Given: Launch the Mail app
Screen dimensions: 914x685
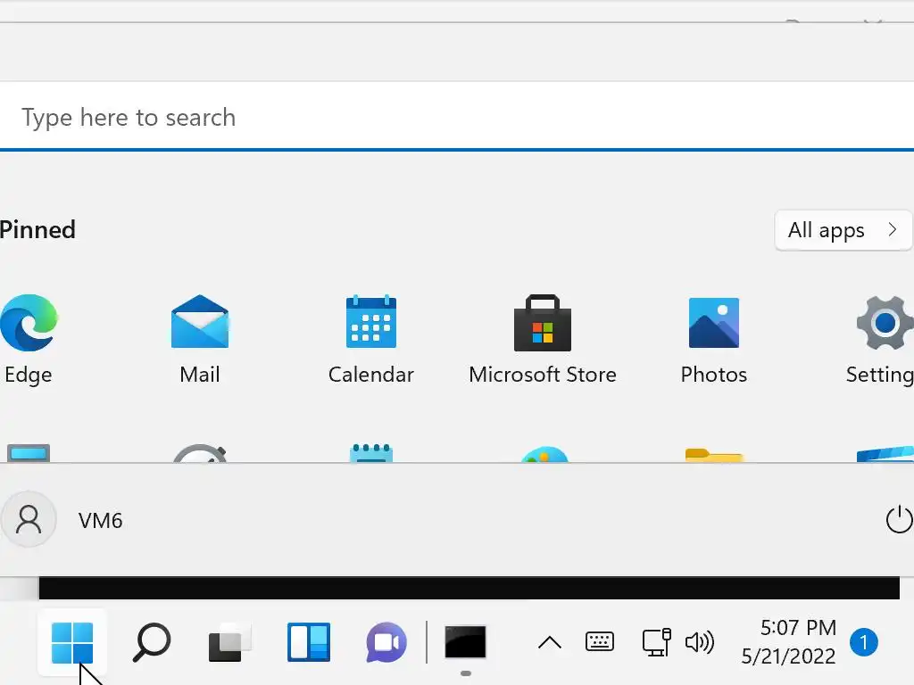Looking at the screenshot, I should pyautogui.click(x=200, y=339).
